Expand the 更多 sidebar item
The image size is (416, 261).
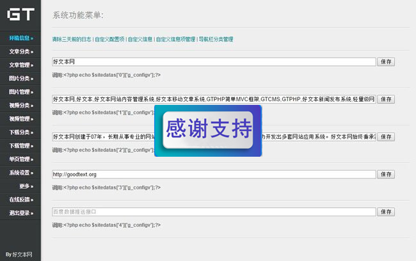point(26,186)
